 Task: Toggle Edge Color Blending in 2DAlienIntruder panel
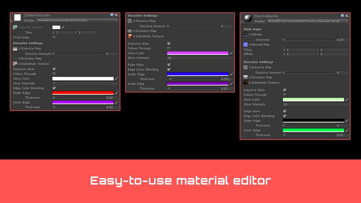click(x=54, y=88)
